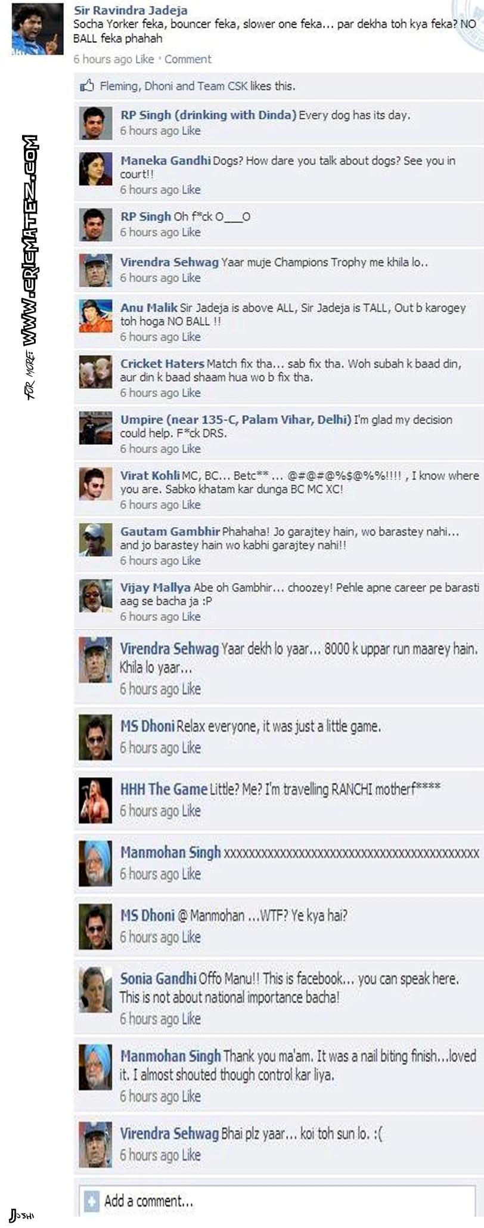Screen dimensions: 484x1228
Task: Open the Sir Ravindra Jadeja name link
Action: click(131, 11)
